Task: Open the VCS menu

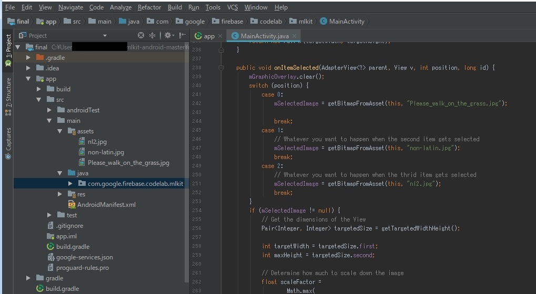Action: 232,7
